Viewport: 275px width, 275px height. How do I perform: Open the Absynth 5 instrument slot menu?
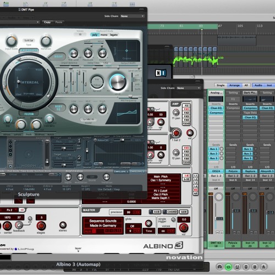point(267,171)
